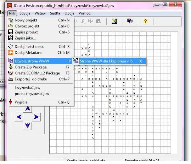The width and height of the screenshot is (191, 164).
Task: Click the Copy toolbar icon
Action: coord(91,21)
